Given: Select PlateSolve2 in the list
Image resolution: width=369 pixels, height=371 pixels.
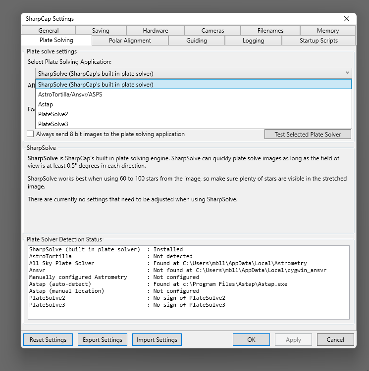Looking at the screenshot, I should (194, 114).
